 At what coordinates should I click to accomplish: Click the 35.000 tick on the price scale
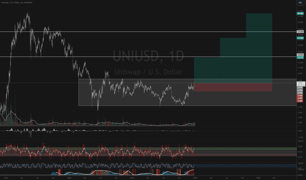(x=300, y=22)
